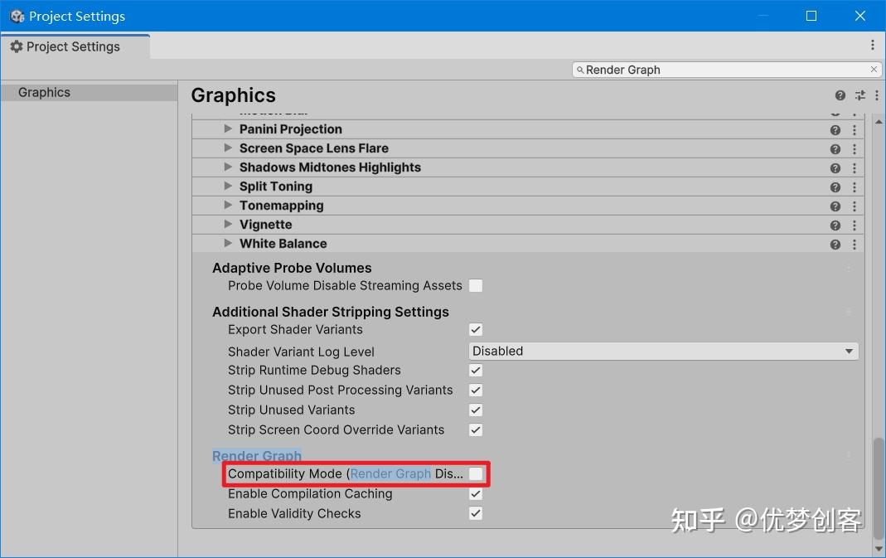Uncheck Export Shader Variants

475,329
